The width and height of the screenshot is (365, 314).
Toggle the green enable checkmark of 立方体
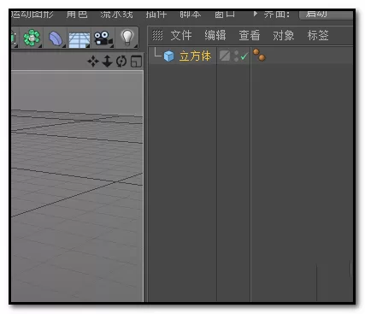(x=244, y=56)
